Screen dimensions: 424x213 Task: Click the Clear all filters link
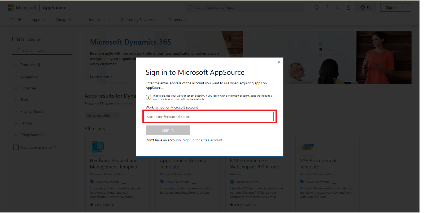coord(34,39)
